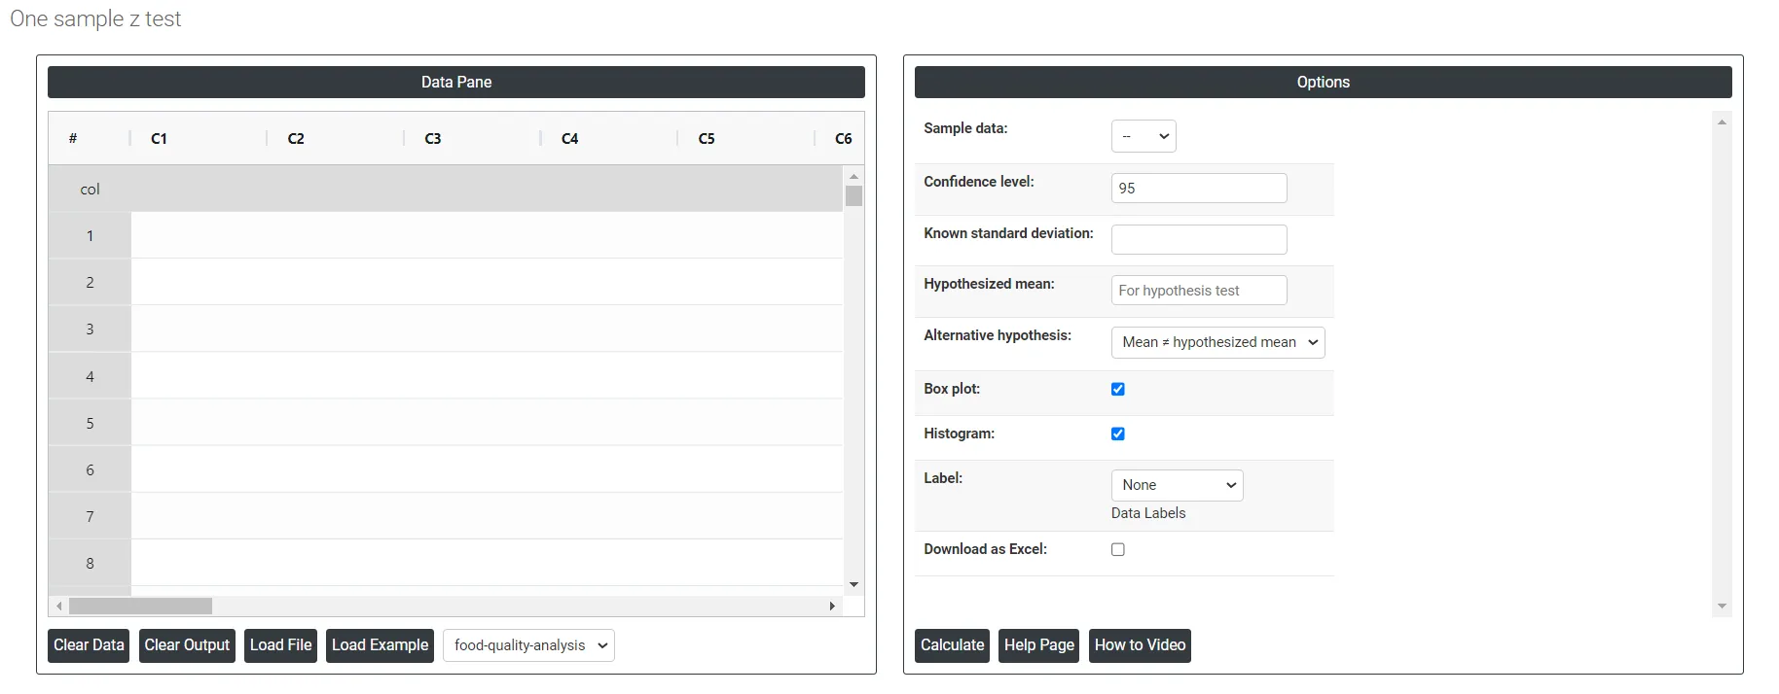
Task: Click the Data Pane header bar
Action: 456,83
